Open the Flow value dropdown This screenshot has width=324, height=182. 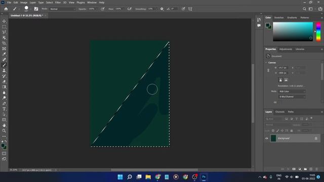[124, 9]
